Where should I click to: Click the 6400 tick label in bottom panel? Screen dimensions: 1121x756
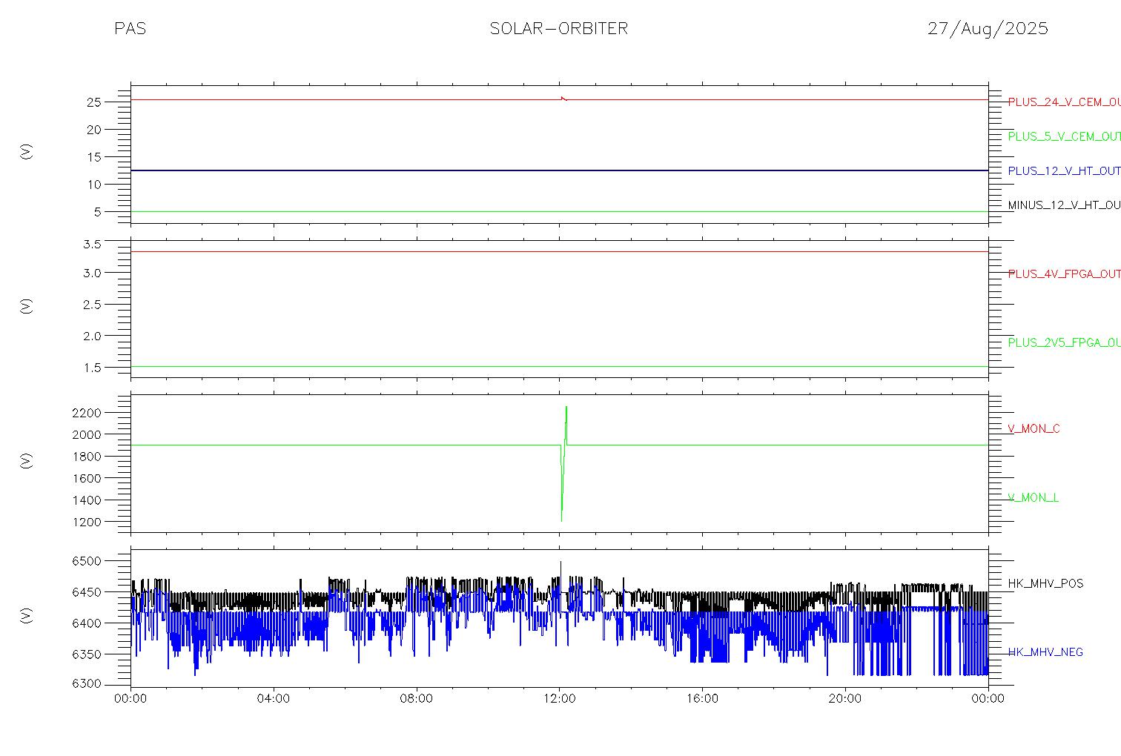[87, 623]
